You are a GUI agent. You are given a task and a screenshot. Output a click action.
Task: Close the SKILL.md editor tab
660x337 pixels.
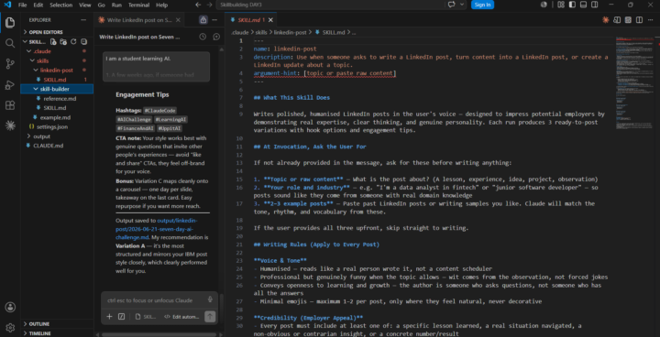tap(270, 20)
